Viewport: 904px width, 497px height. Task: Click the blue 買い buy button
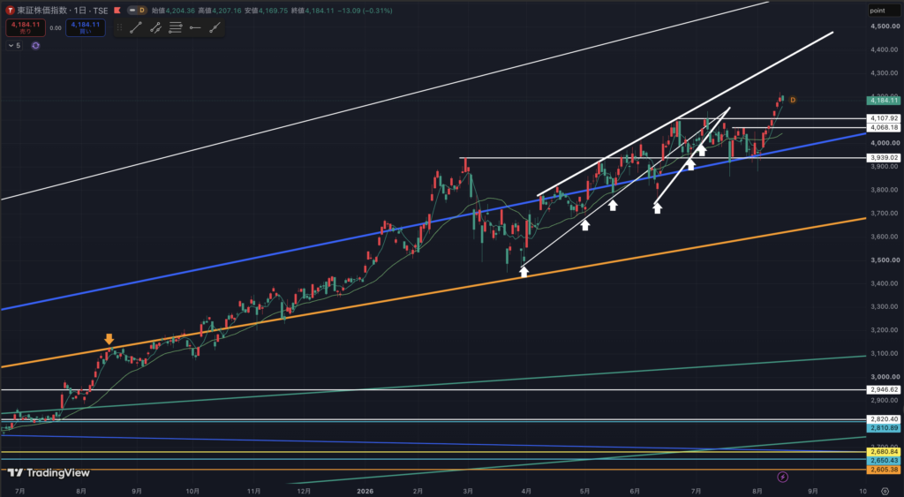[86, 27]
